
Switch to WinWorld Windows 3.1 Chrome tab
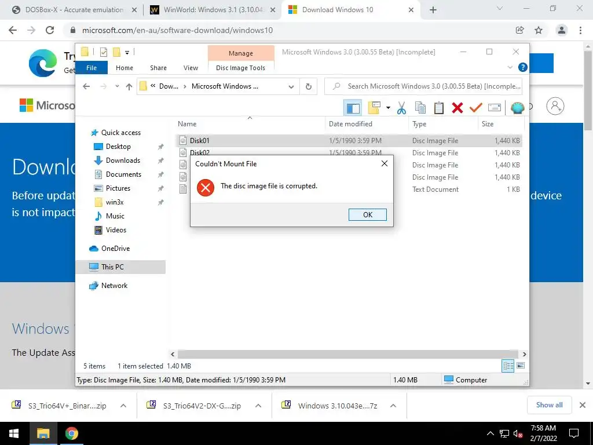pyautogui.click(x=213, y=10)
